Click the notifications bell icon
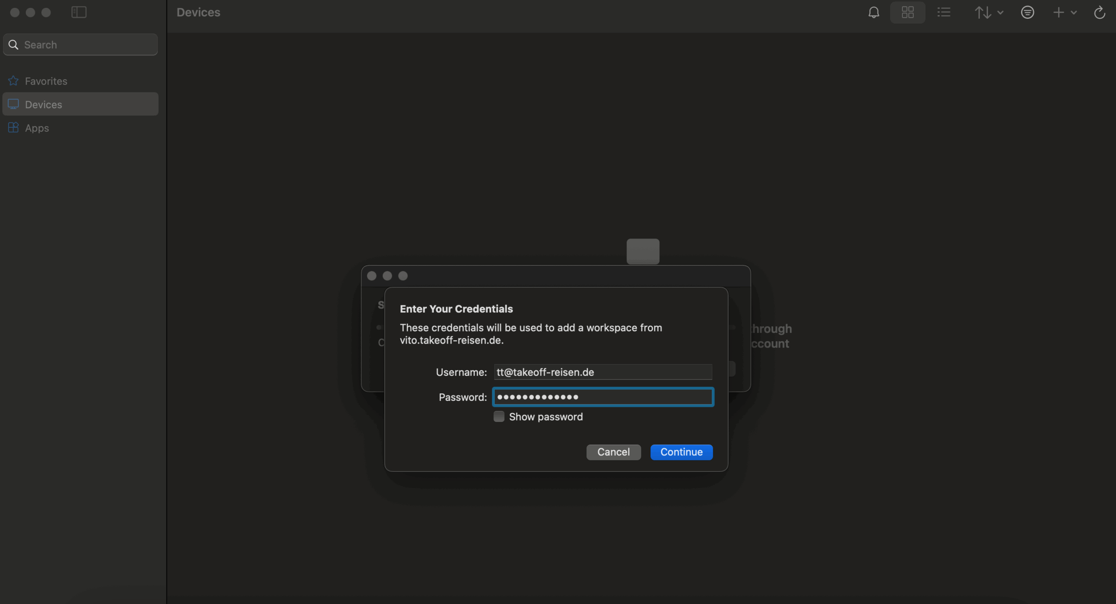The height and width of the screenshot is (604, 1116). pyautogui.click(x=874, y=12)
